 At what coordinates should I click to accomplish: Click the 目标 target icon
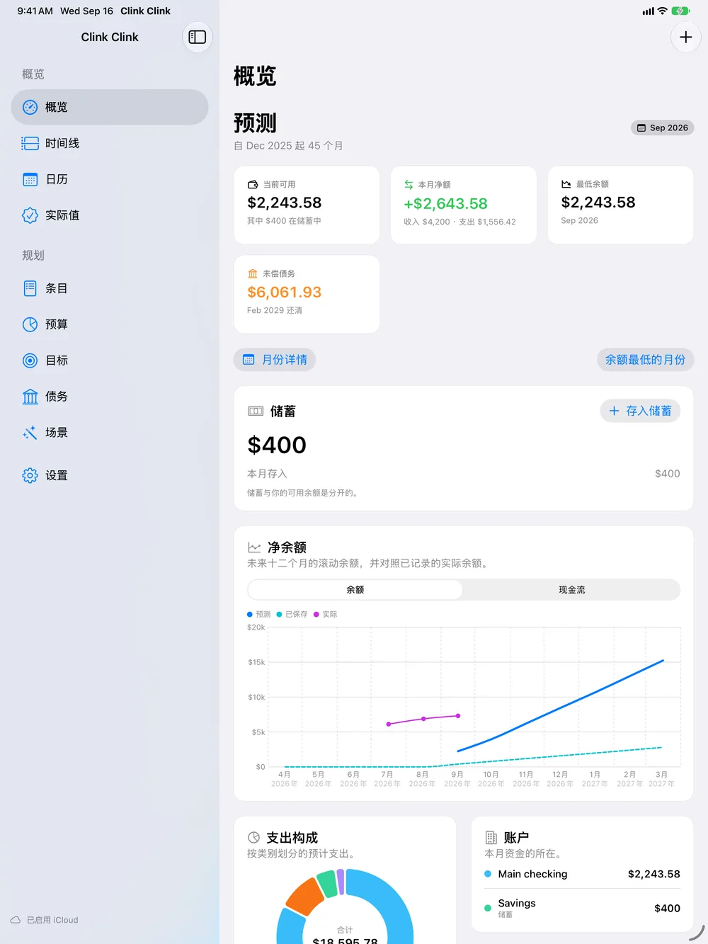coord(30,360)
